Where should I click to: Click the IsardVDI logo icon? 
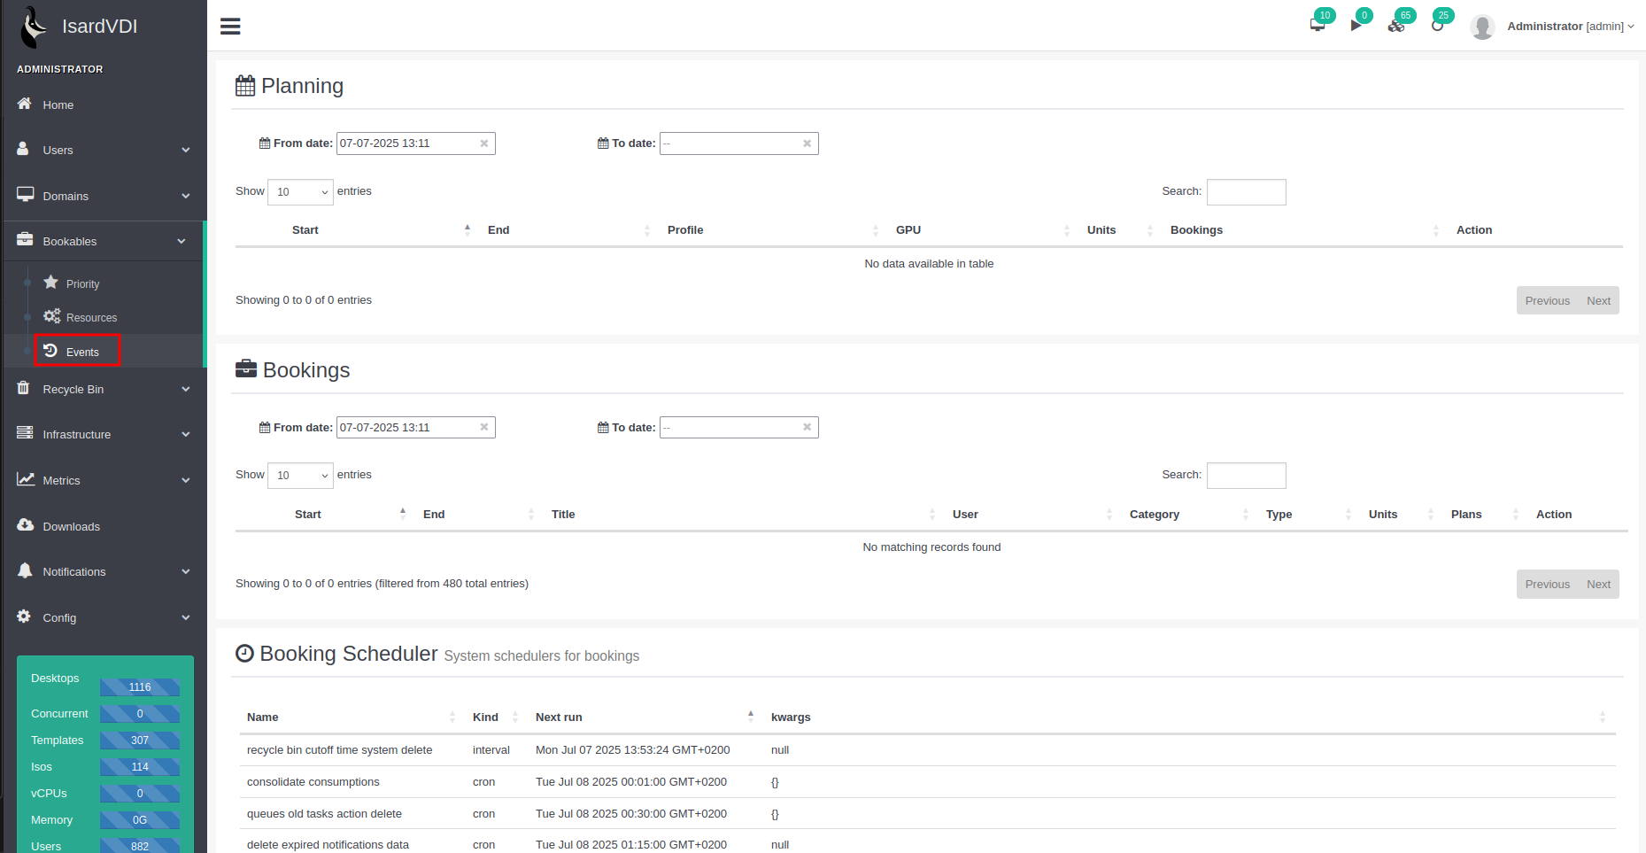coord(35,27)
